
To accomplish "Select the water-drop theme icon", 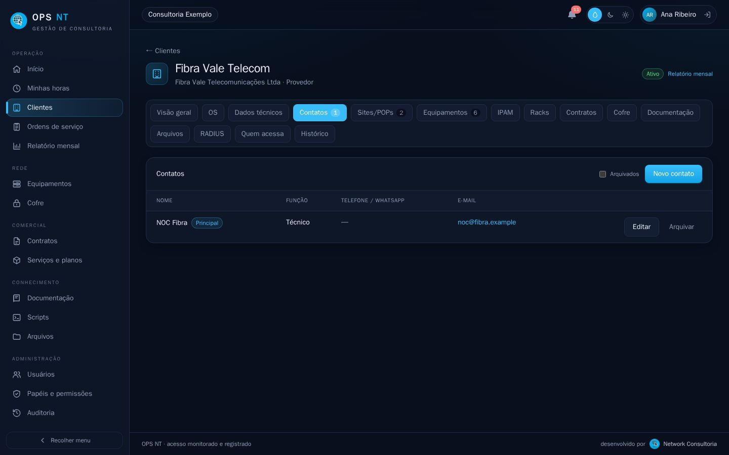I will point(595,15).
